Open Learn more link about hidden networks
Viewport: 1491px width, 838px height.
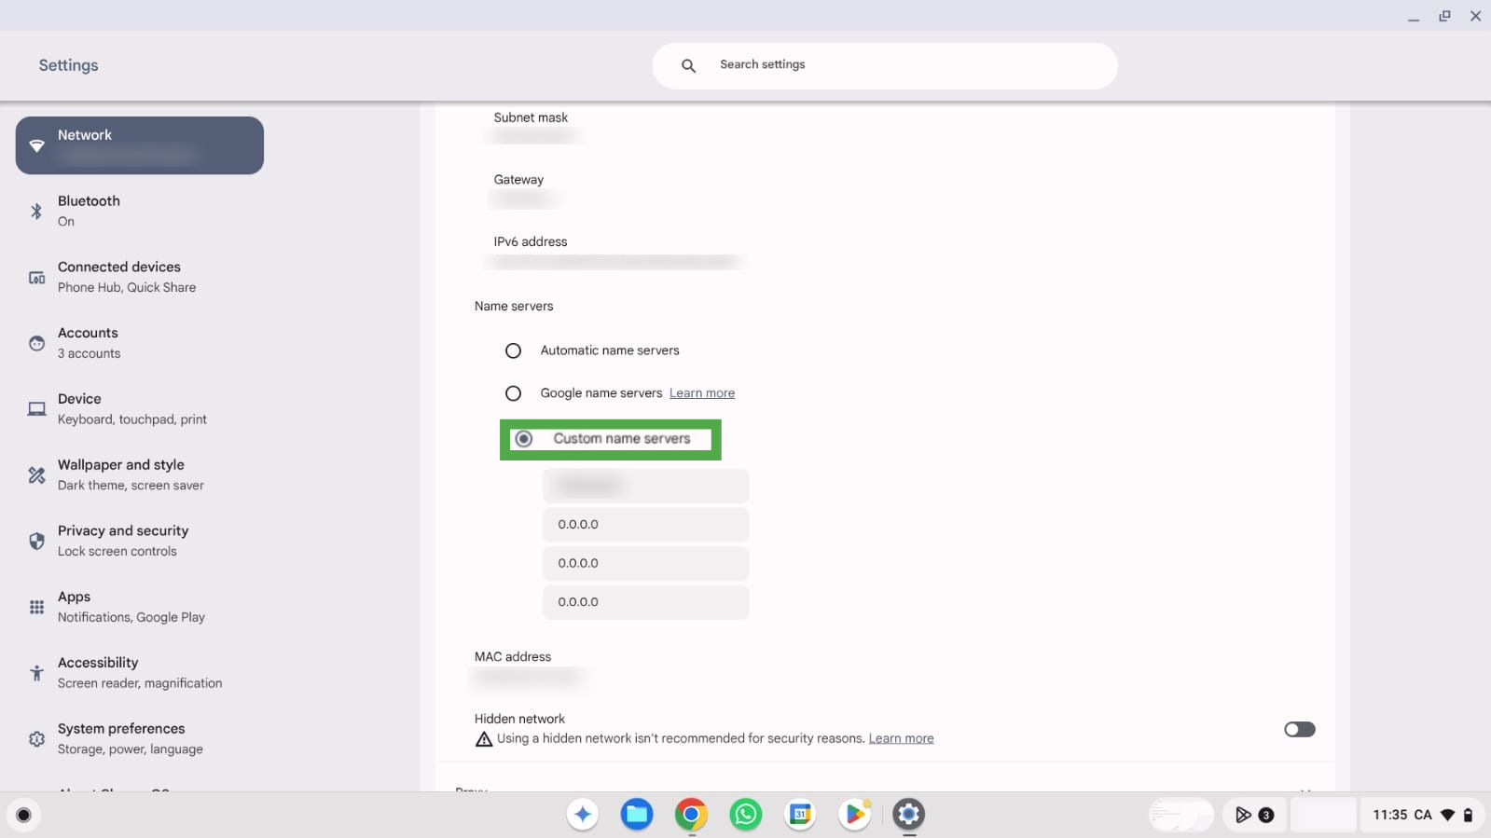click(x=901, y=738)
